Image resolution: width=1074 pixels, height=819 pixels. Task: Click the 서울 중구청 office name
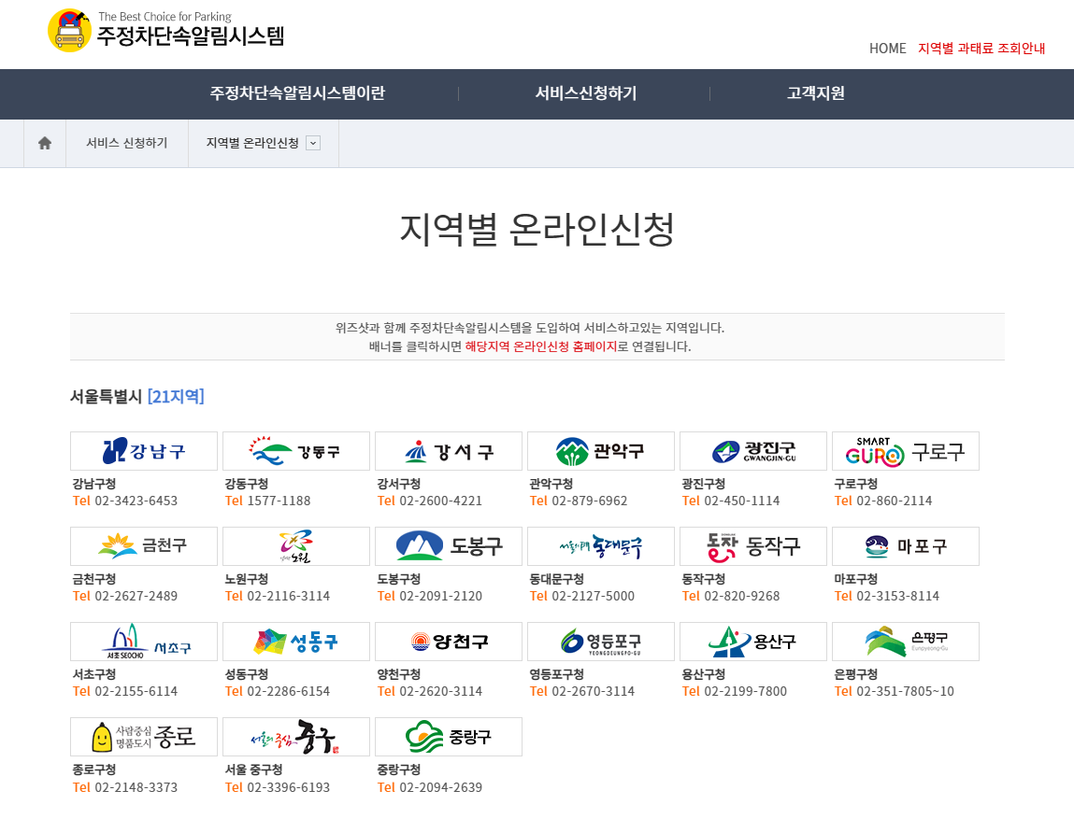coord(253,770)
